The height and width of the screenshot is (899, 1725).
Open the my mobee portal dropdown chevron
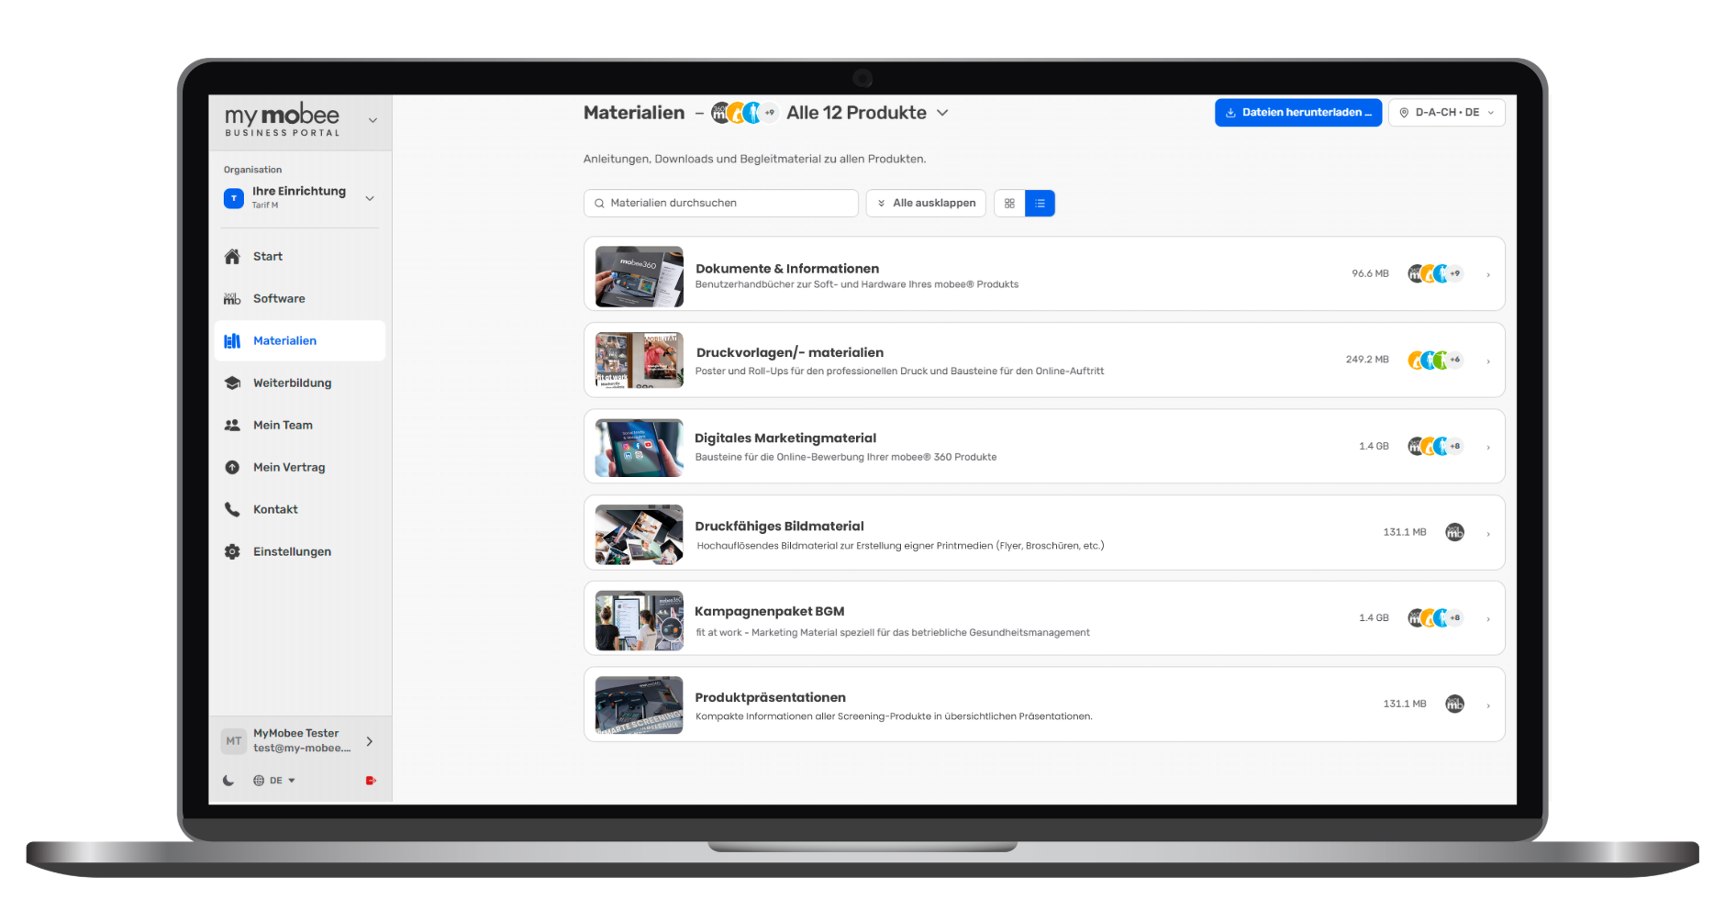(373, 120)
